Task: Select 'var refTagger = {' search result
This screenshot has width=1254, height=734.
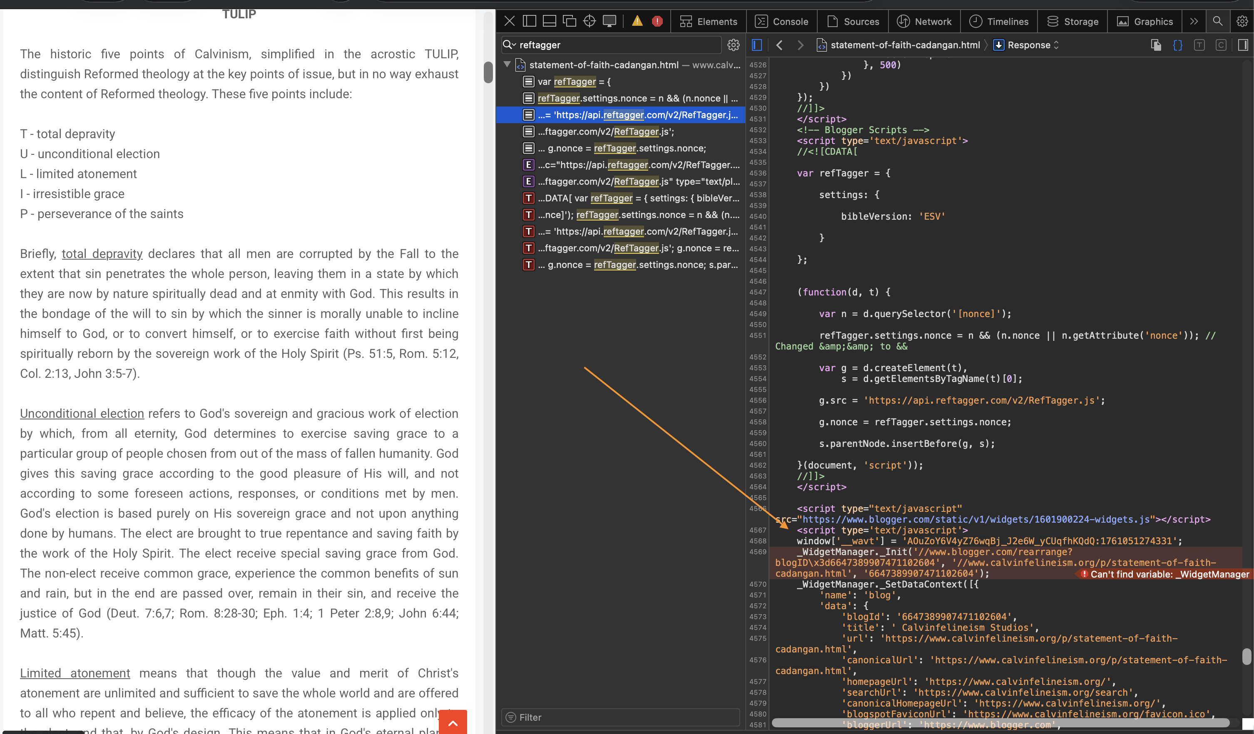Action: (x=574, y=82)
